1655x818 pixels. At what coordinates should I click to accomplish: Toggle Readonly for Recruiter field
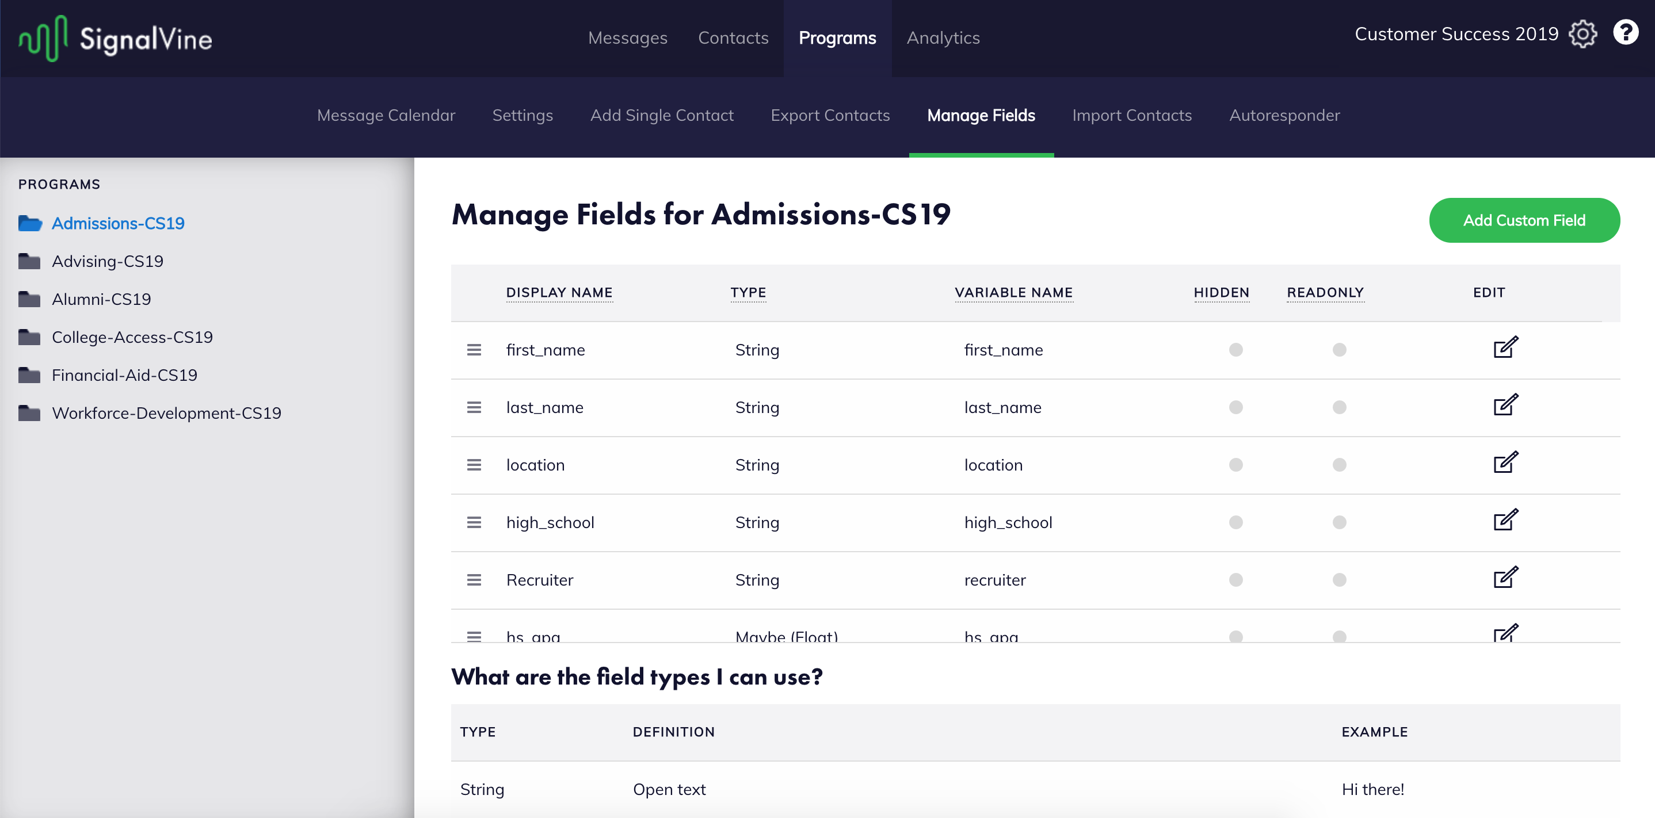click(1339, 580)
